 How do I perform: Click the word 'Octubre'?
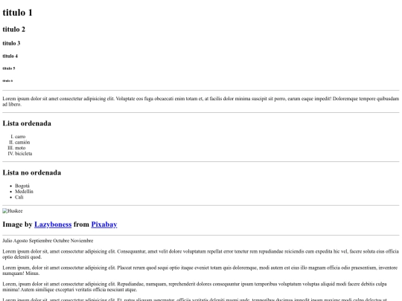tap(61, 241)
